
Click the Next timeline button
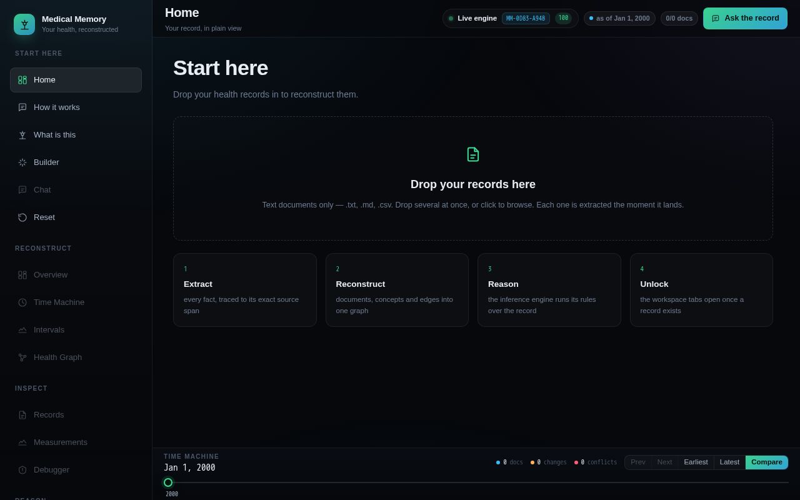pyautogui.click(x=665, y=462)
